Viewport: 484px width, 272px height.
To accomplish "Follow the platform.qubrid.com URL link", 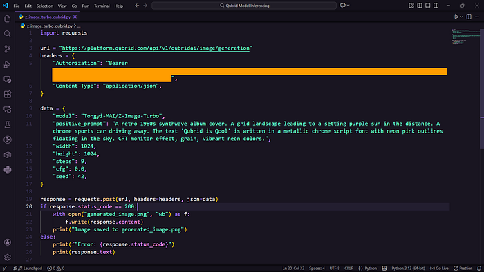I will [156, 48].
